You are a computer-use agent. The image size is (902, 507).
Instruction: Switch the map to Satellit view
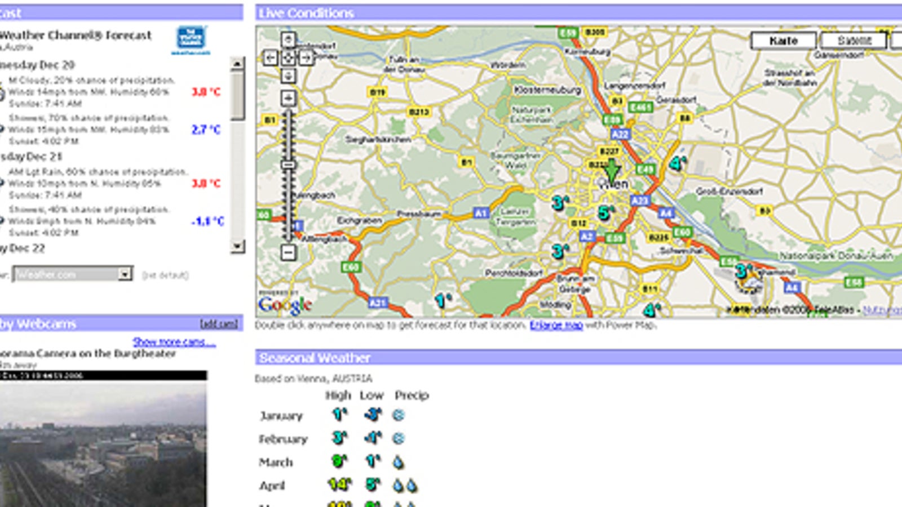(x=854, y=40)
